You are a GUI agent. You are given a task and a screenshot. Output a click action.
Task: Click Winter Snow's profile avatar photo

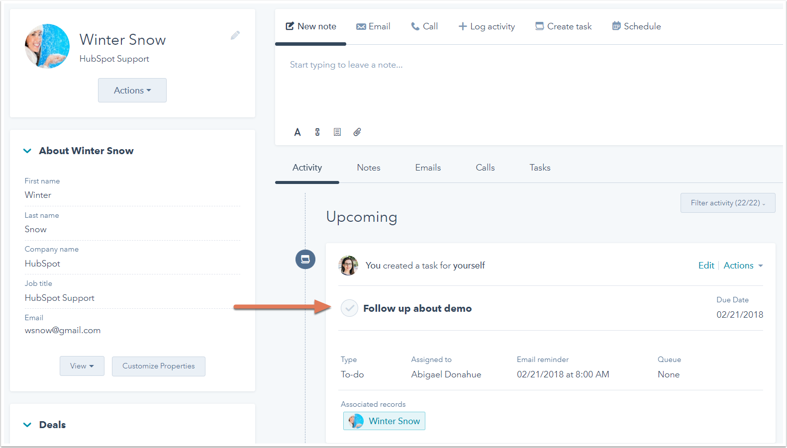(47, 46)
